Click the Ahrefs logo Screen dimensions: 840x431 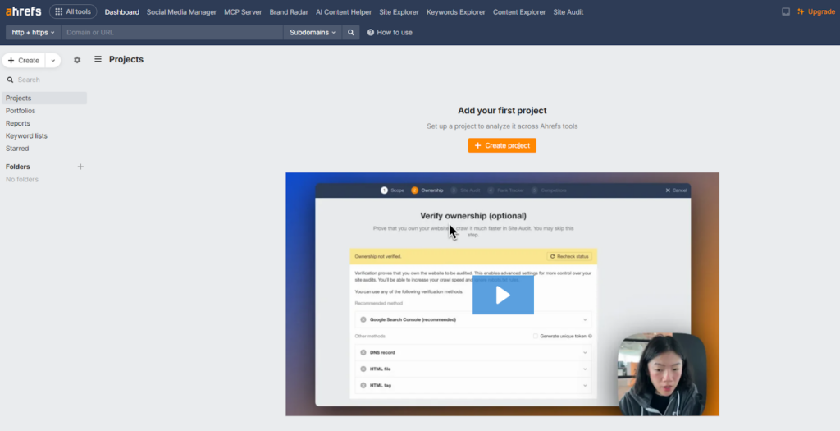pos(24,11)
